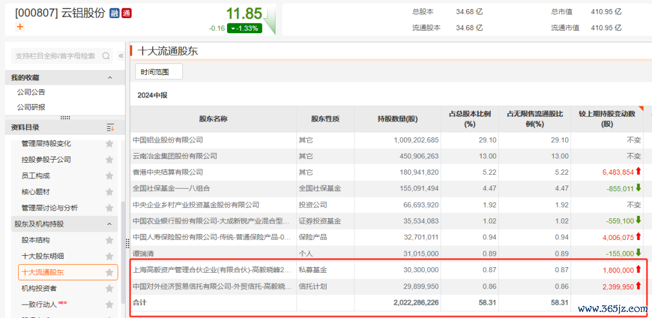The image size is (652, 318).
Task: Collapse the 我的收藏 section
Action: (110, 77)
